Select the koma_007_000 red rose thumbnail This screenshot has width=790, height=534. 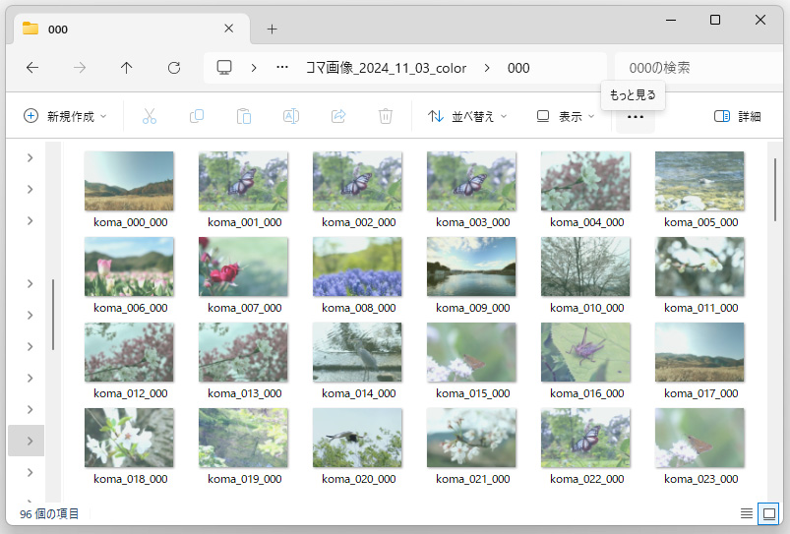243,267
